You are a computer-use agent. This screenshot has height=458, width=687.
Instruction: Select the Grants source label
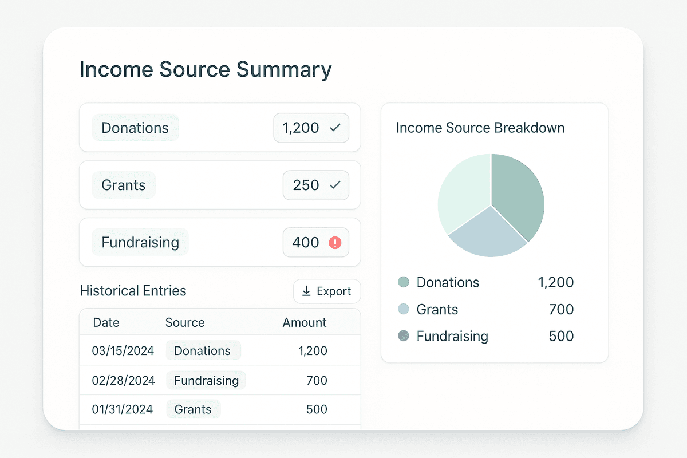tap(124, 185)
